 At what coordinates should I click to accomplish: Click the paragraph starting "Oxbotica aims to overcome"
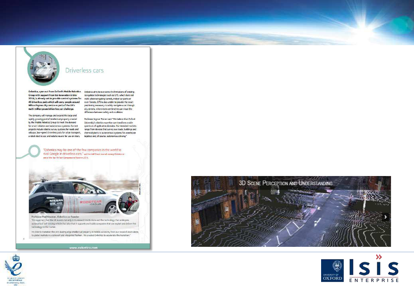coord(110,102)
